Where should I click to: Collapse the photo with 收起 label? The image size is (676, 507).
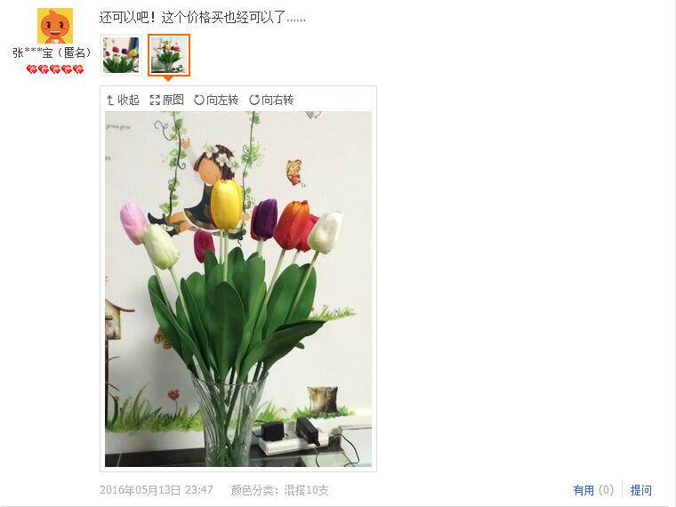pyautogui.click(x=128, y=100)
